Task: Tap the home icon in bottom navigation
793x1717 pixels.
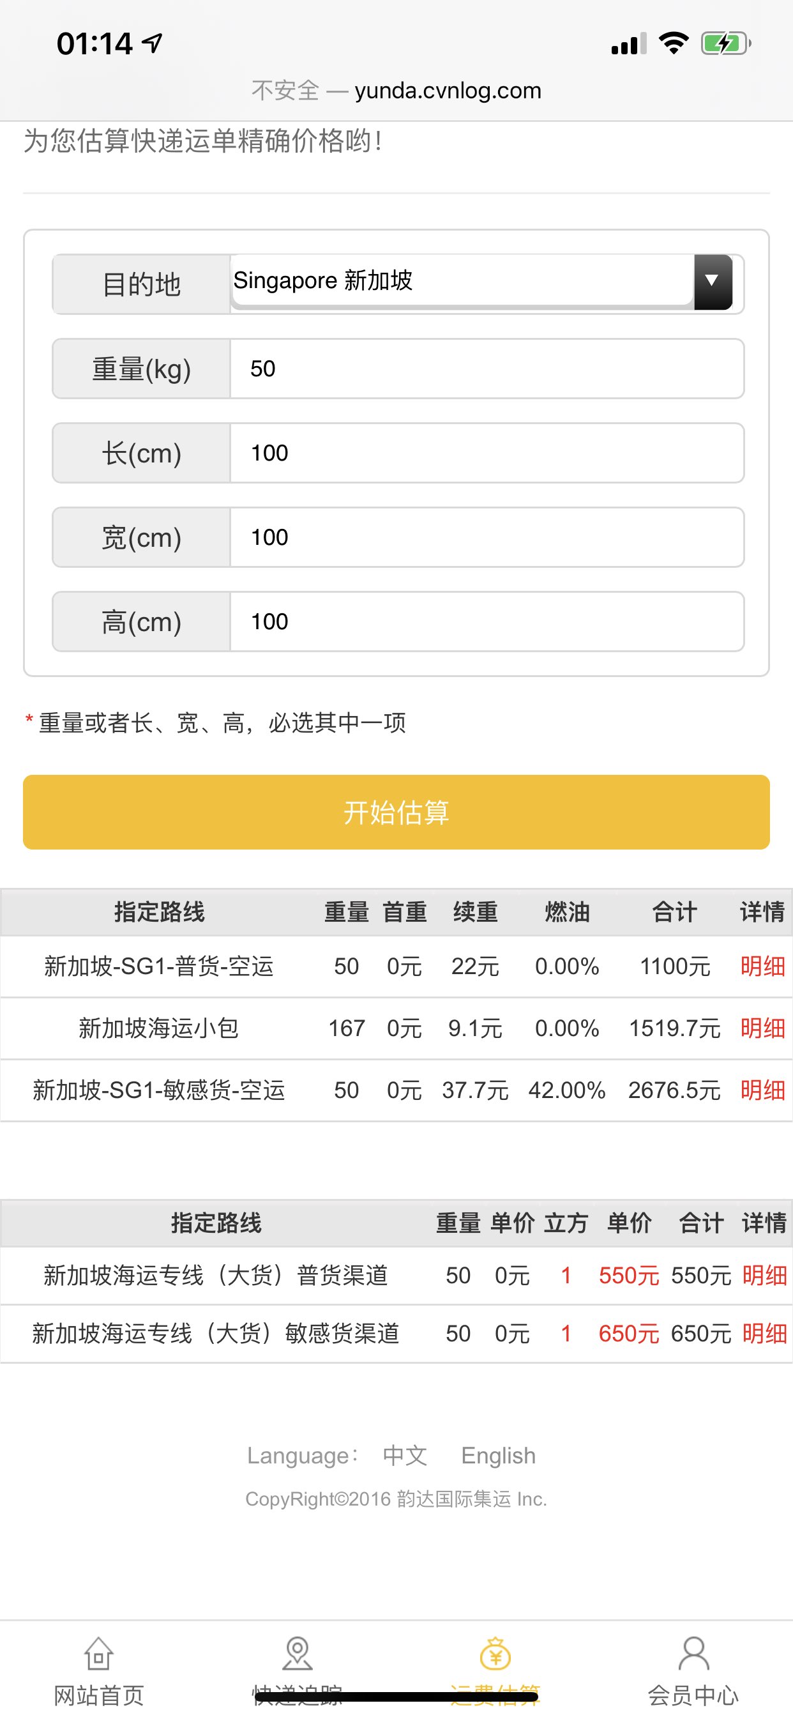Action: (x=98, y=1654)
